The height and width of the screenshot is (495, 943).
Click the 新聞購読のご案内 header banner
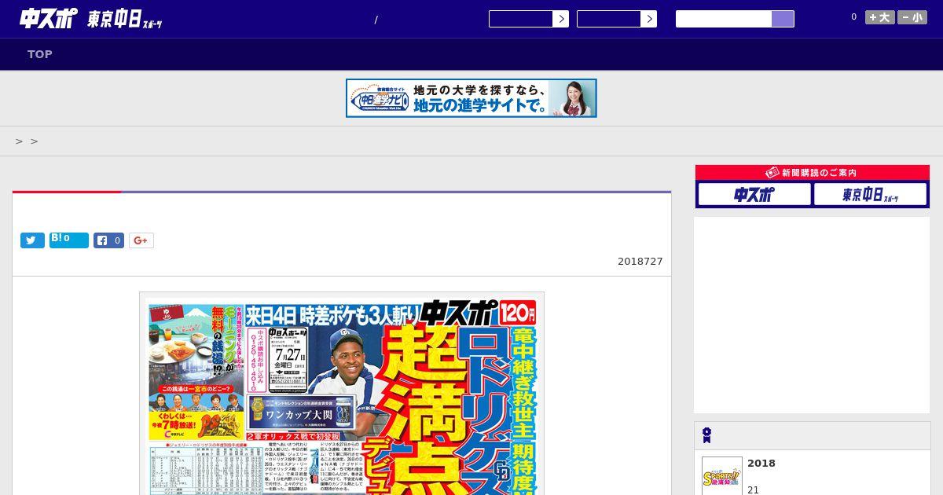tap(812, 173)
